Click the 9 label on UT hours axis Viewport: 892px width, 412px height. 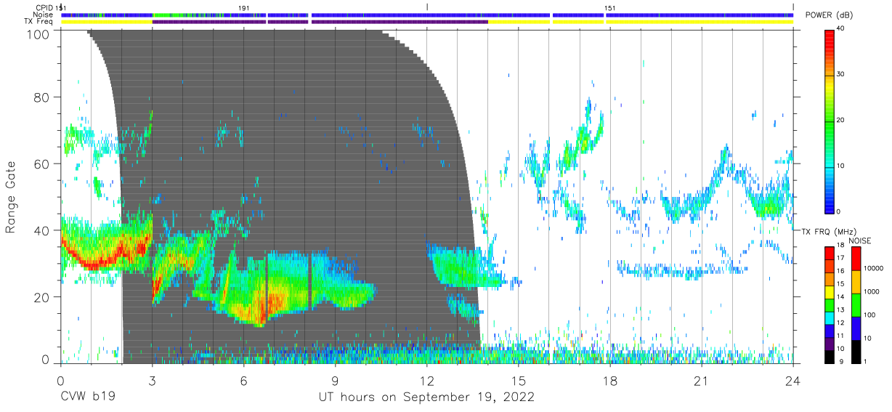[335, 381]
